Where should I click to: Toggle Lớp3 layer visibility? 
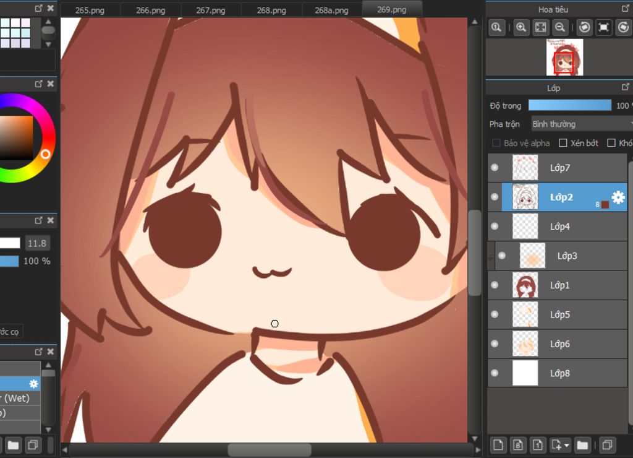pyautogui.click(x=502, y=256)
